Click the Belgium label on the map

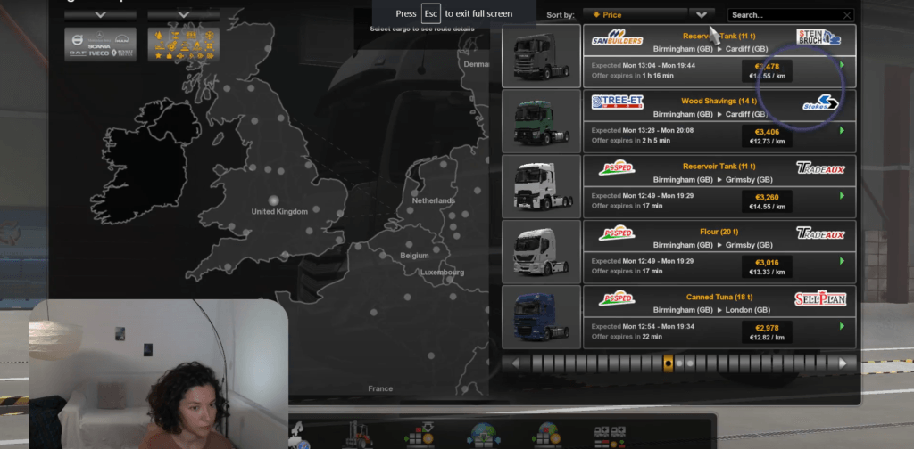(414, 256)
